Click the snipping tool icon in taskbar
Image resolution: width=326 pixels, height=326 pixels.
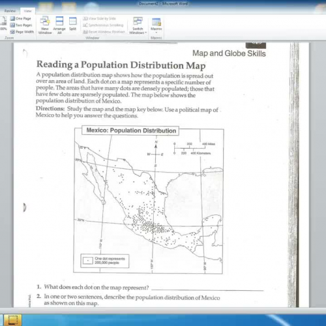pos(13,319)
